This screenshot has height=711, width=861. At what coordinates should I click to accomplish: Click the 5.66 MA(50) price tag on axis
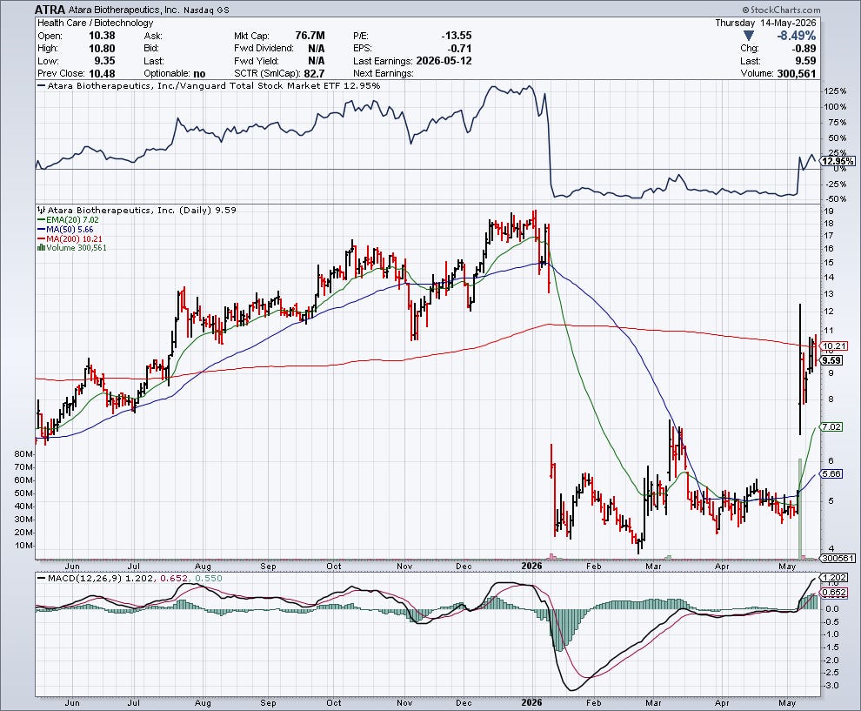832,473
